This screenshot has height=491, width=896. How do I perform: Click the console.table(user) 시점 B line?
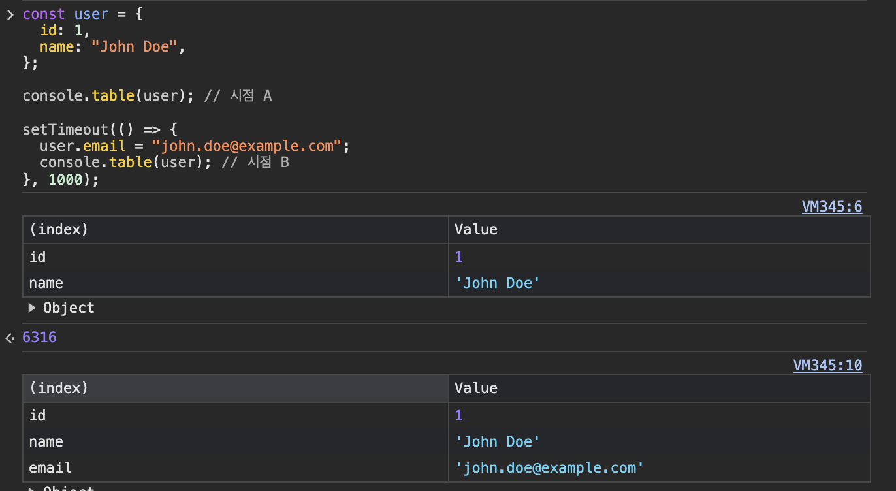164,162
